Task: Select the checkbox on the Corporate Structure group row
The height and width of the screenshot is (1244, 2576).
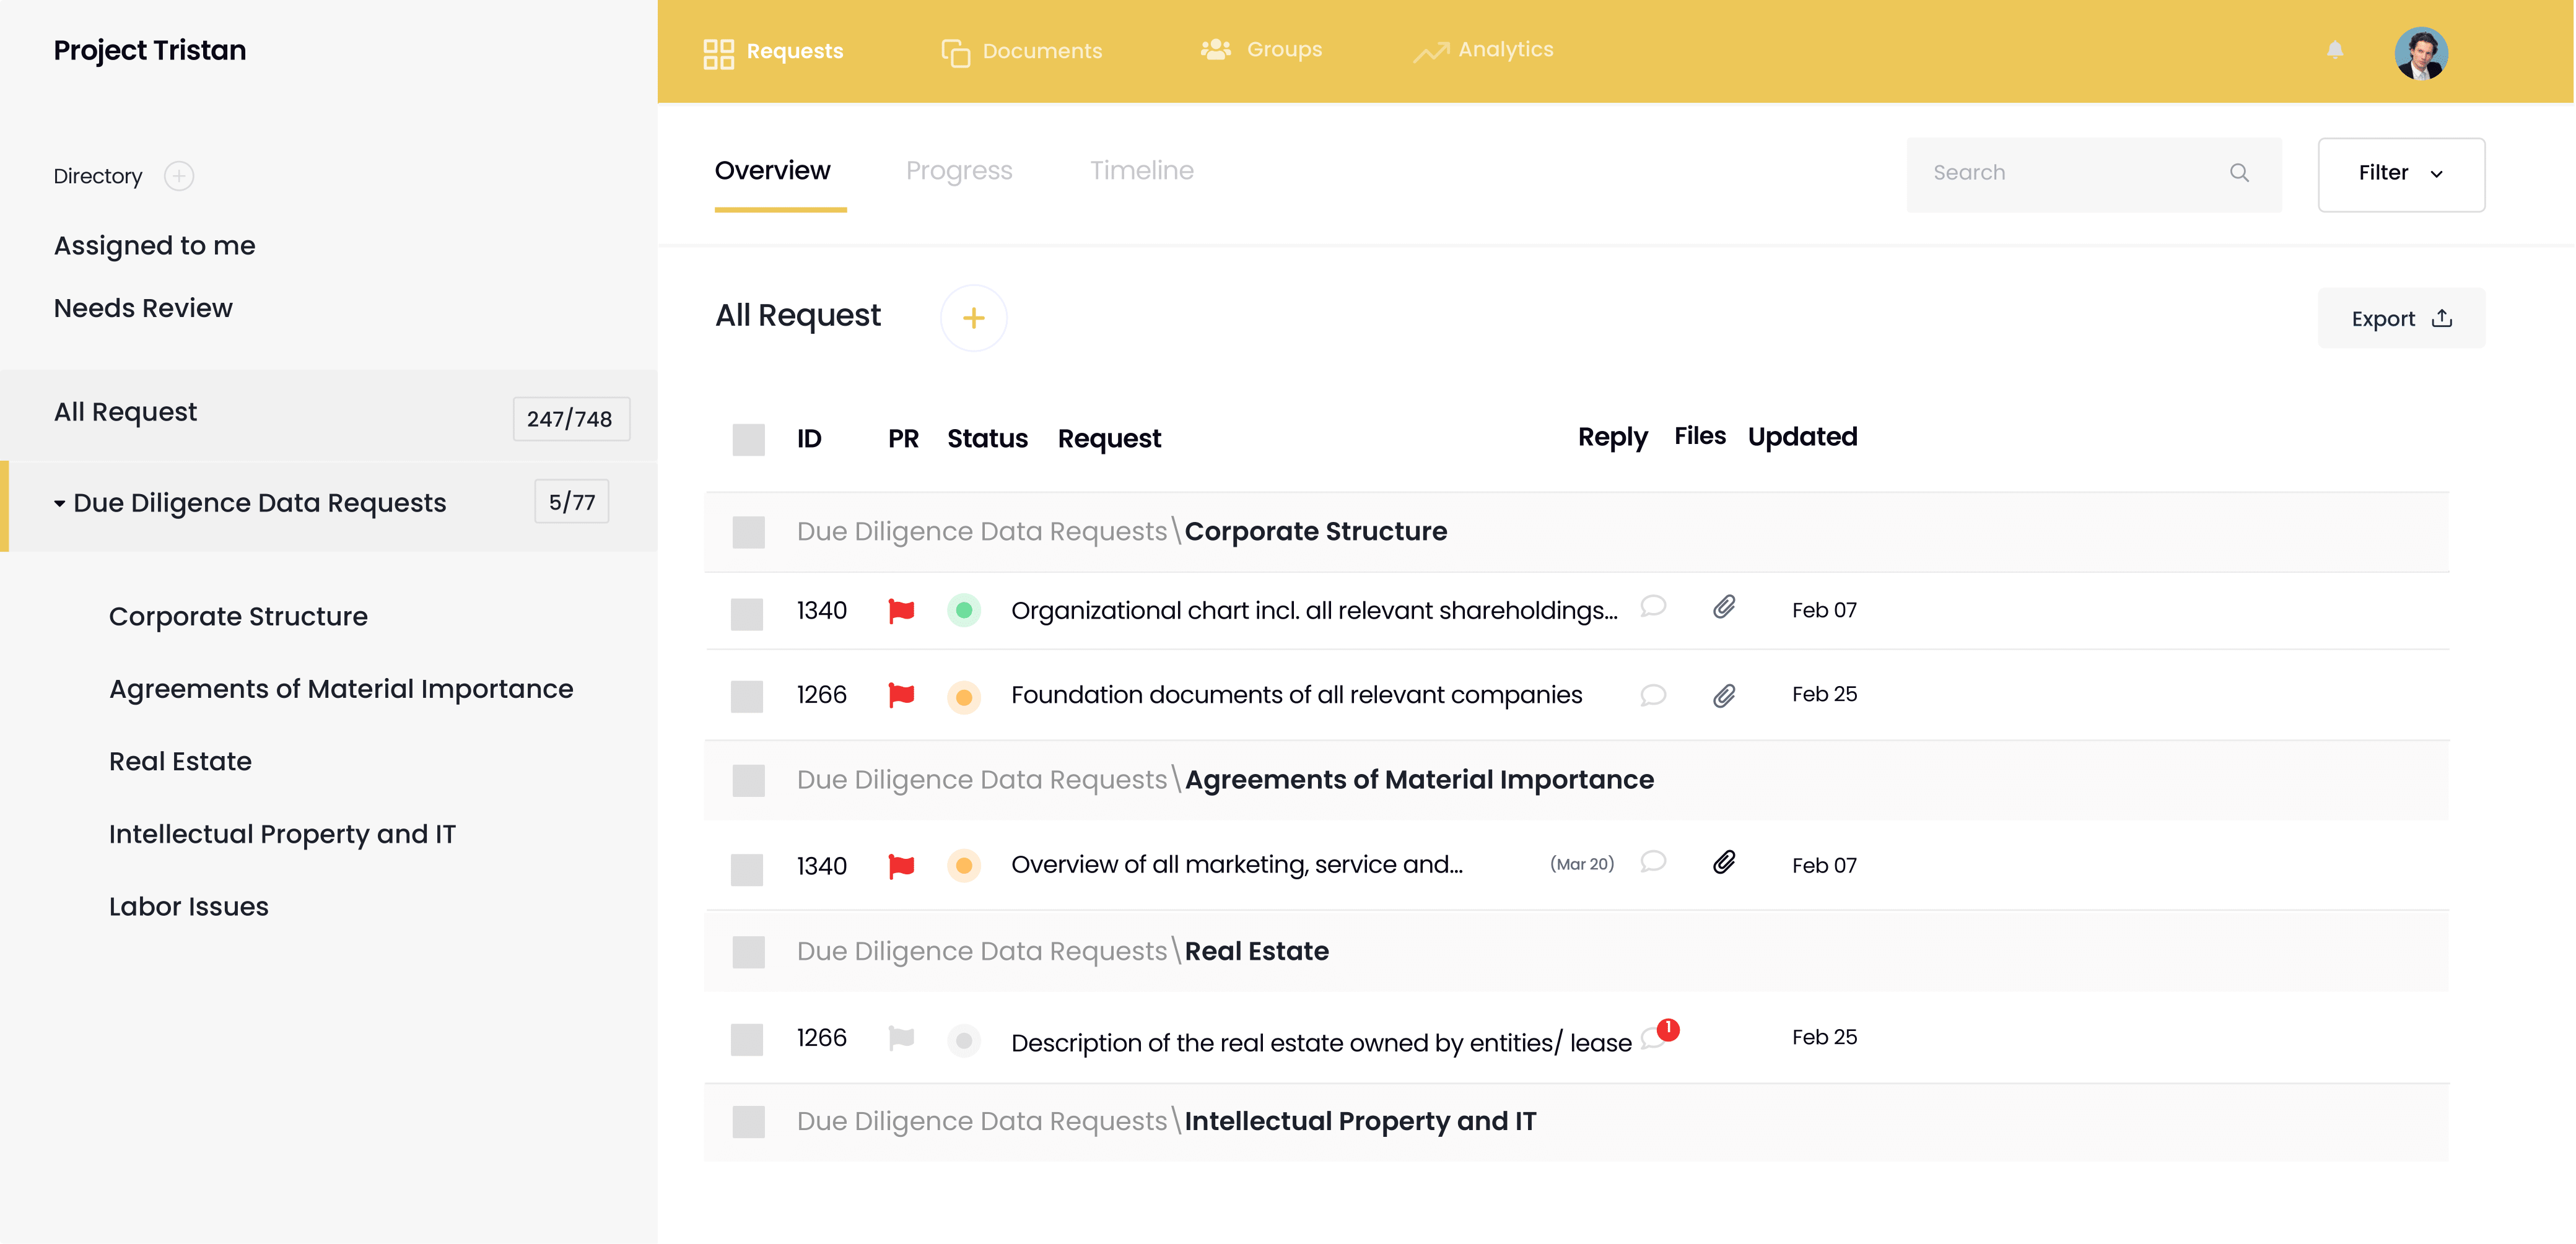Action: (x=748, y=531)
